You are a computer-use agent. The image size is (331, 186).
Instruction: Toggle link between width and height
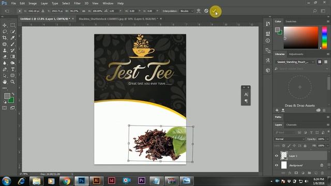(x=84, y=11)
